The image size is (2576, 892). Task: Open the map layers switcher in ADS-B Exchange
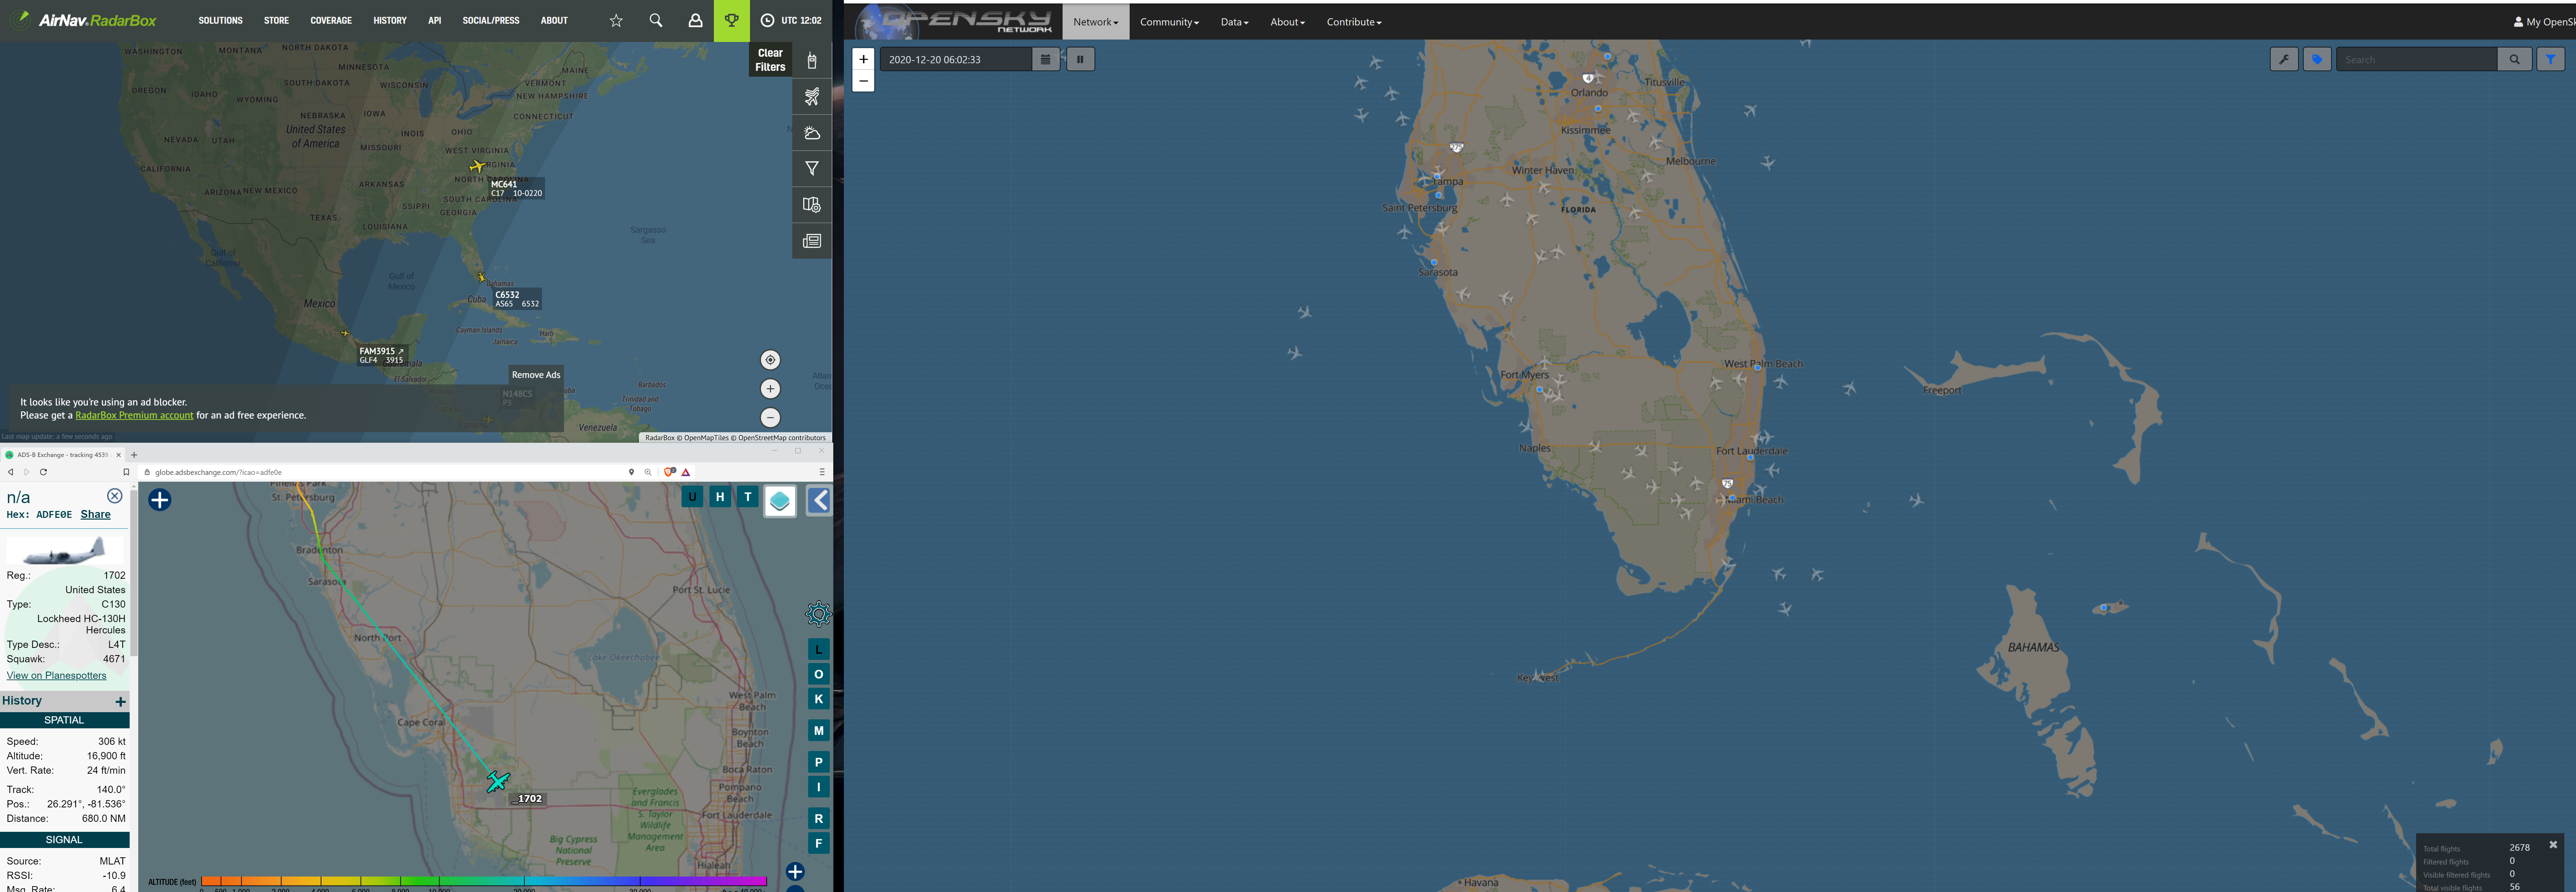point(780,501)
